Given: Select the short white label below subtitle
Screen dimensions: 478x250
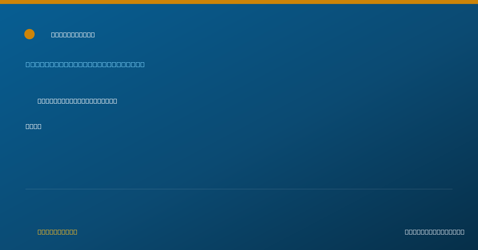Looking at the screenshot, I should click(x=33, y=126).
